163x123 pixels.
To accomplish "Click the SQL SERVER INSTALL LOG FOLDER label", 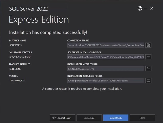I will [84, 52].
